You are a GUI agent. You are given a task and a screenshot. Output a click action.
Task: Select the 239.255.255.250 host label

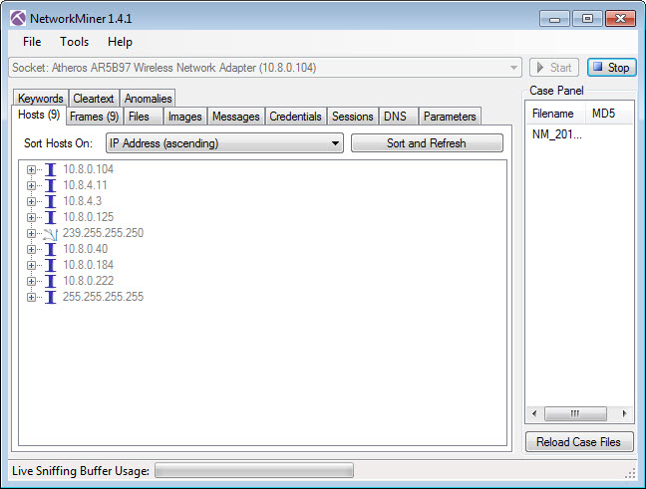coord(103,233)
